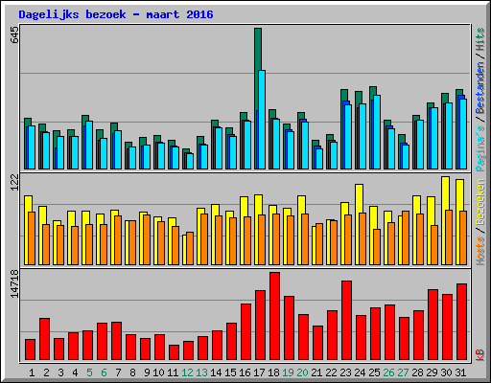Click green weekend day label 26
This screenshot has width=491, height=383.
click(x=388, y=372)
